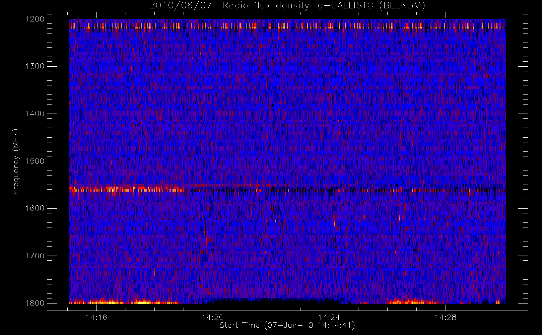Click the 14:16 time tick label
The image size is (542, 335).
click(x=96, y=317)
